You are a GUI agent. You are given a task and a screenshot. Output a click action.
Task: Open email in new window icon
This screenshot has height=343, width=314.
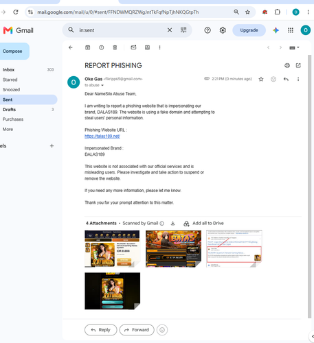(x=298, y=65)
